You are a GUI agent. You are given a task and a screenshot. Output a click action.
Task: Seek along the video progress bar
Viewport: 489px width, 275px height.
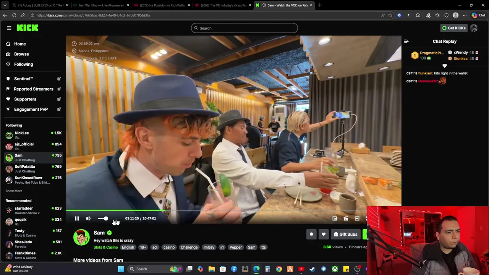pos(233,210)
